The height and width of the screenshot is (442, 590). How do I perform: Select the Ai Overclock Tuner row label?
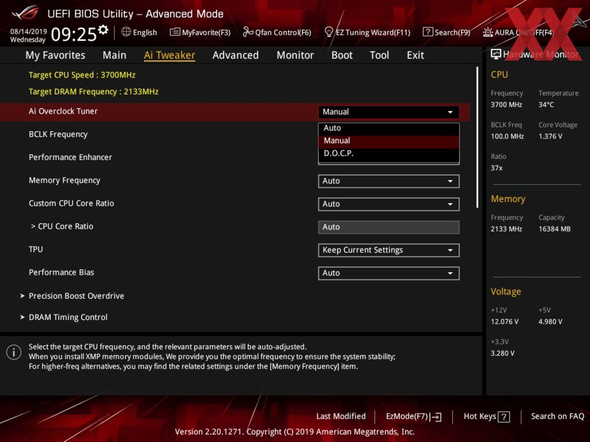coord(63,111)
